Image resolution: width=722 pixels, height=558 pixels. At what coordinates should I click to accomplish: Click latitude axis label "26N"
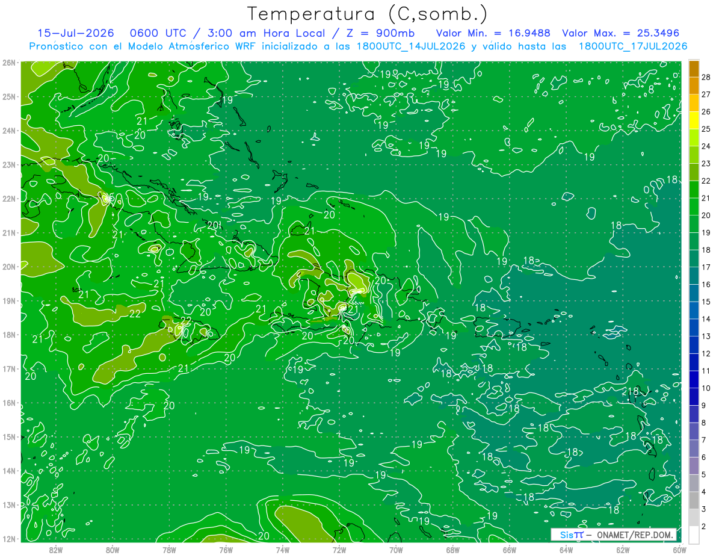(8, 63)
